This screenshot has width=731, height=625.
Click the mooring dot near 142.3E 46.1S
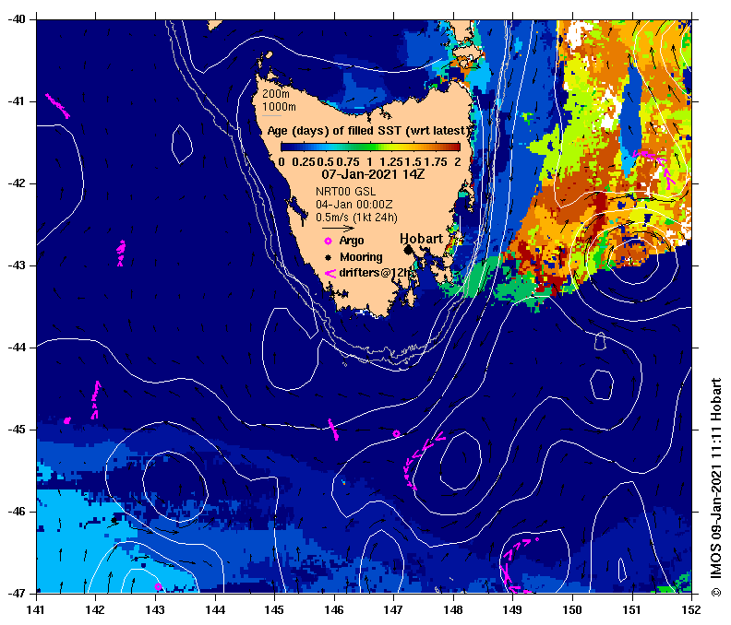click(114, 520)
